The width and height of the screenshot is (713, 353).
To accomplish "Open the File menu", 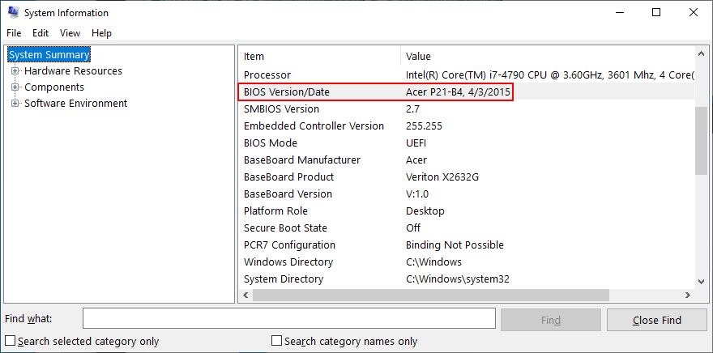I will pyautogui.click(x=14, y=33).
